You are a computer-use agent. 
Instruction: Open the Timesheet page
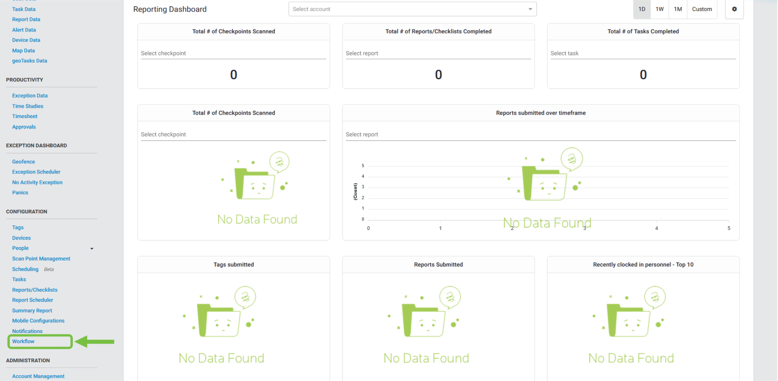point(25,116)
